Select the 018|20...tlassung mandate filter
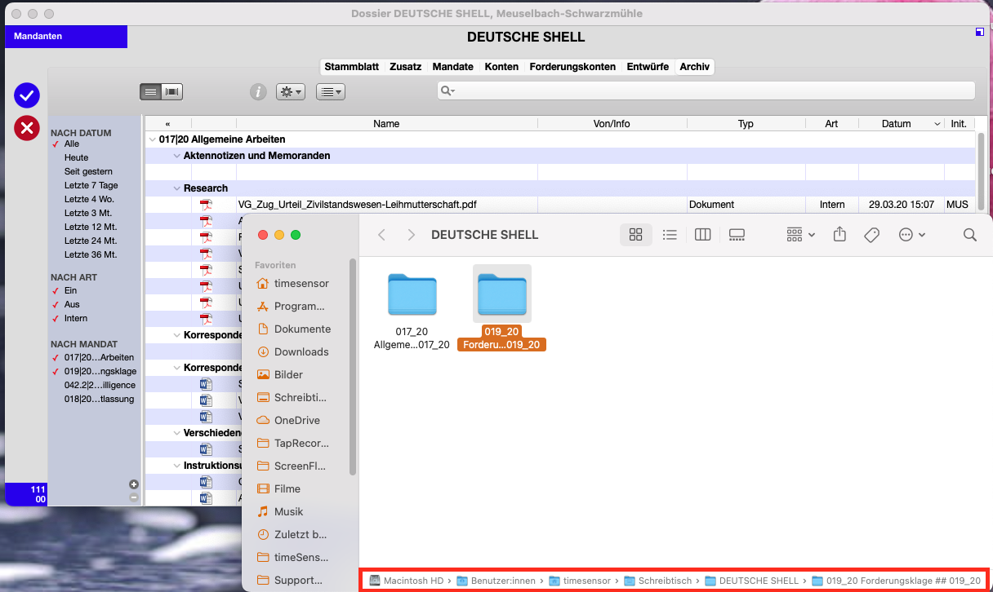The height and width of the screenshot is (592, 993). 99,399
